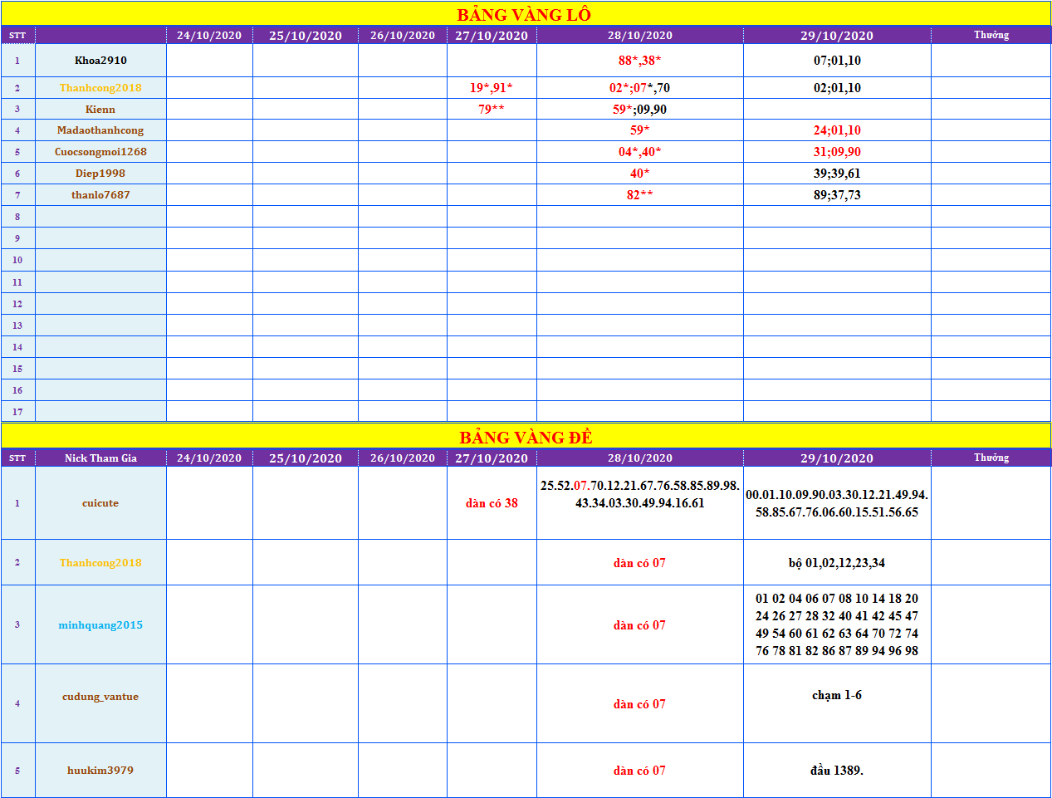Click the '07;01,10' cell
1052x798 pixels.
pyautogui.click(x=837, y=61)
